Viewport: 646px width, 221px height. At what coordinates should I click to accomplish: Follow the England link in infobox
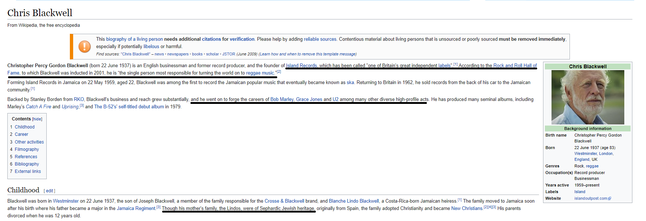pyautogui.click(x=582, y=160)
